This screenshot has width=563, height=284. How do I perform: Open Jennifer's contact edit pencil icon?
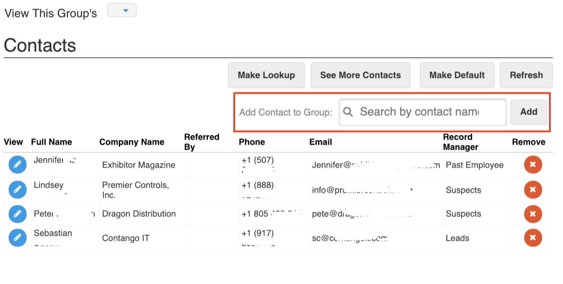17,165
